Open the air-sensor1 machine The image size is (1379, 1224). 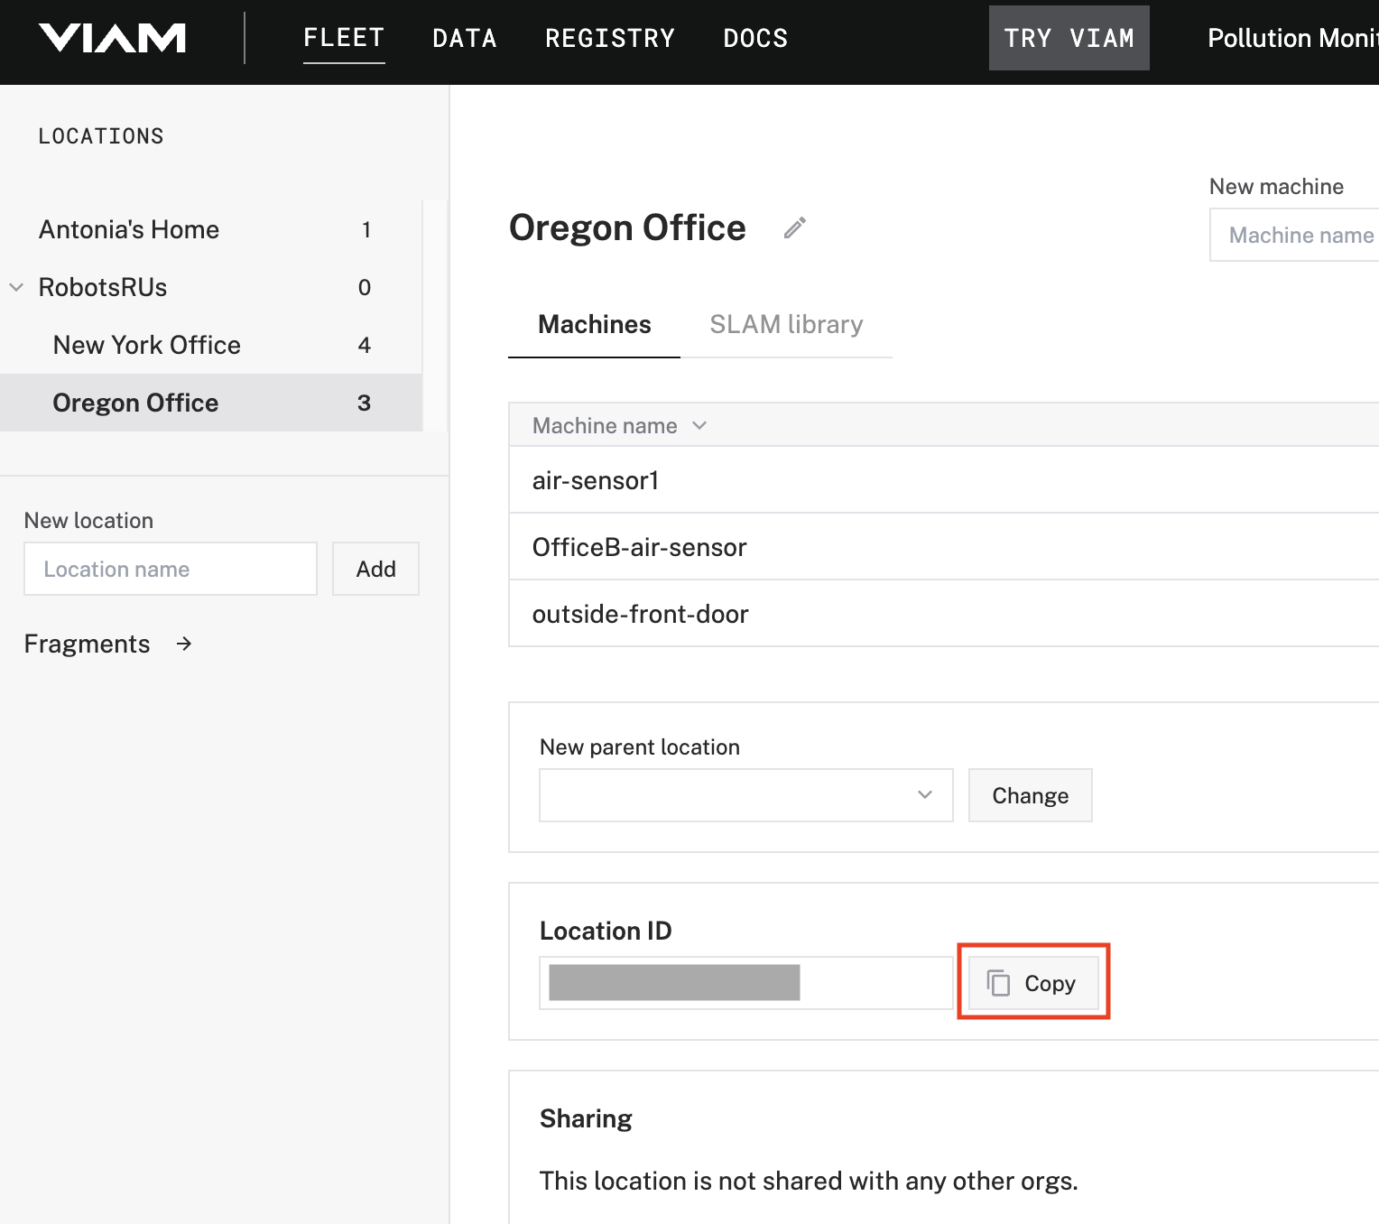[596, 481]
